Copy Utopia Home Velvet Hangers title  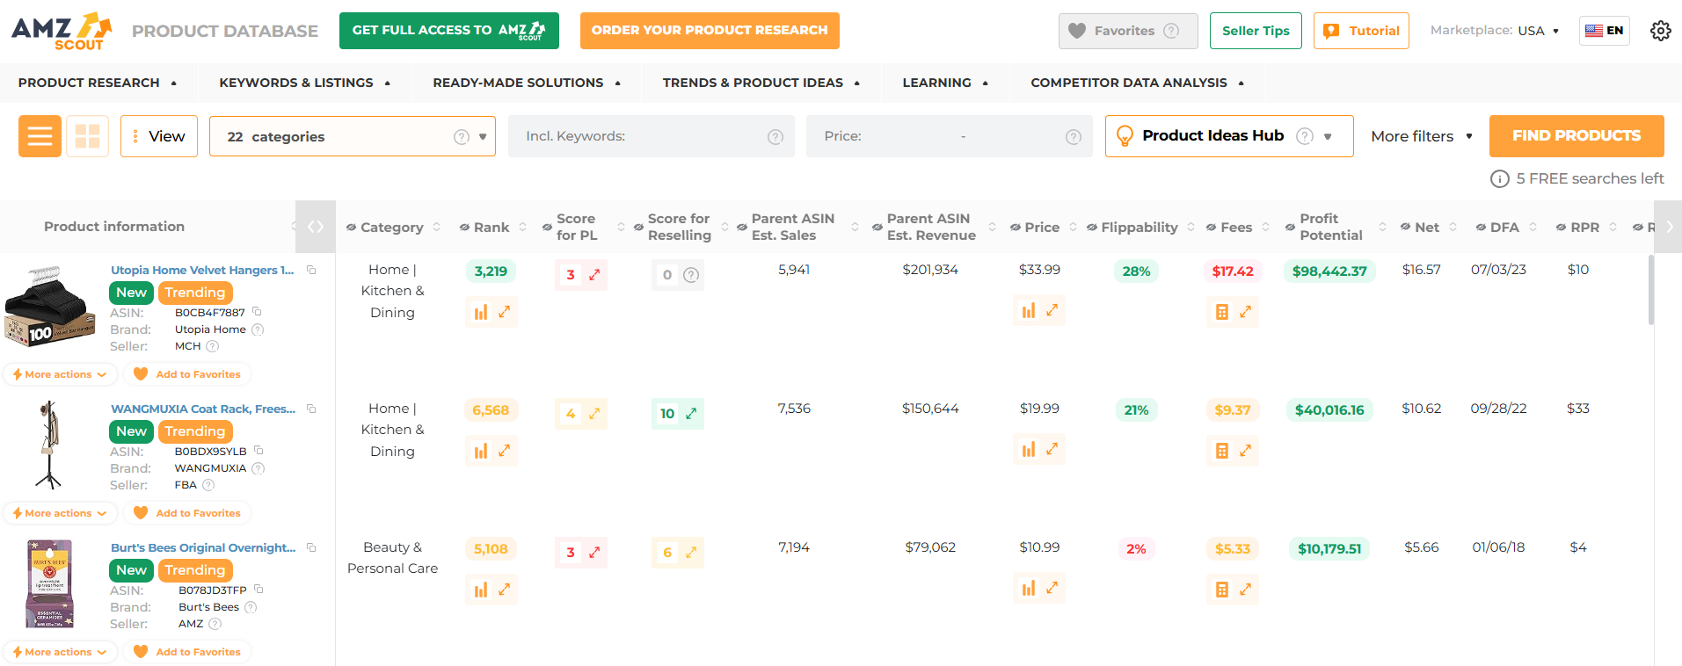pos(311,270)
